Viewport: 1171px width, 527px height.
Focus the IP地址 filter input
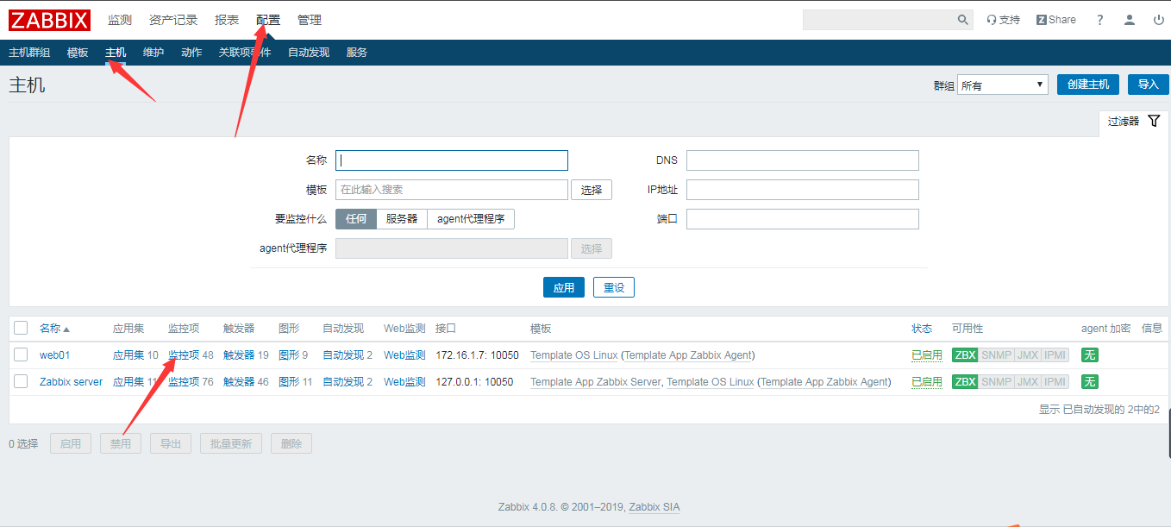point(803,190)
